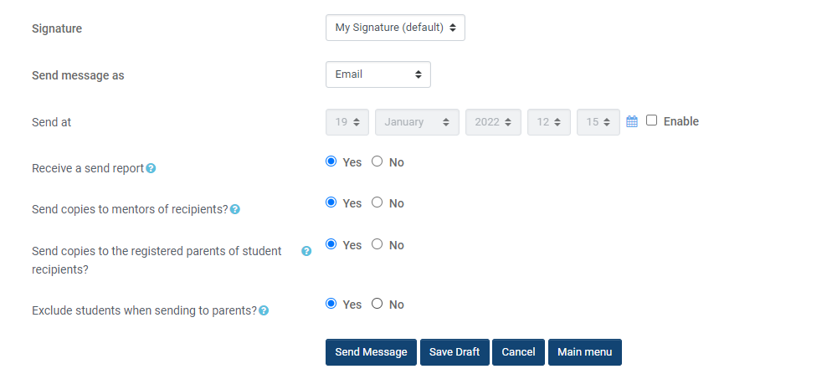Tick the Enable checkbox for Send at

[652, 120]
